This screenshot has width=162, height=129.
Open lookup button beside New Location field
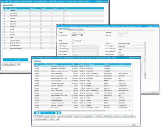coord(145,55)
